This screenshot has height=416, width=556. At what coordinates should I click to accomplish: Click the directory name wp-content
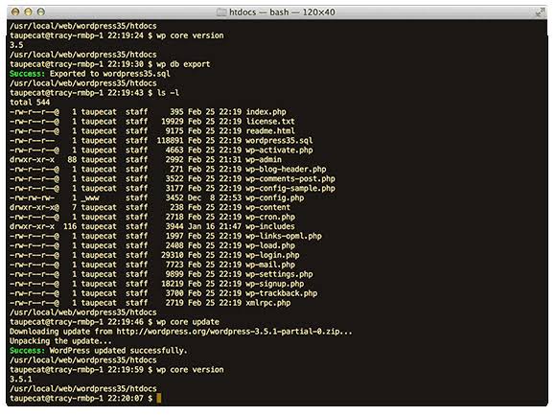pyautogui.click(x=268, y=207)
